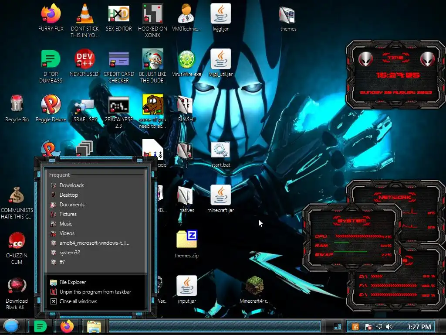This screenshot has height=335, width=446.
Task: Open network status tray icon
Action: coord(379,327)
